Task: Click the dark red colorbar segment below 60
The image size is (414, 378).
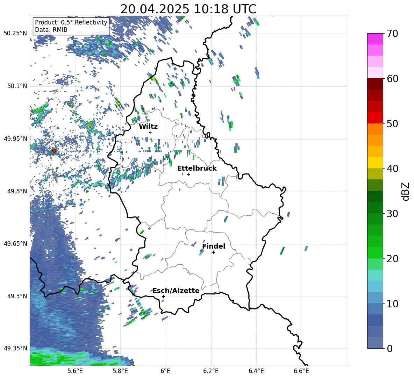Action: click(375, 84)
